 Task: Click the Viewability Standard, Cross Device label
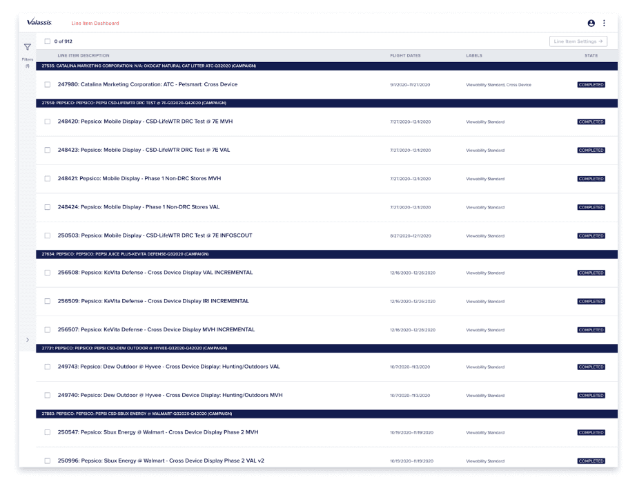tap(498, 85)
